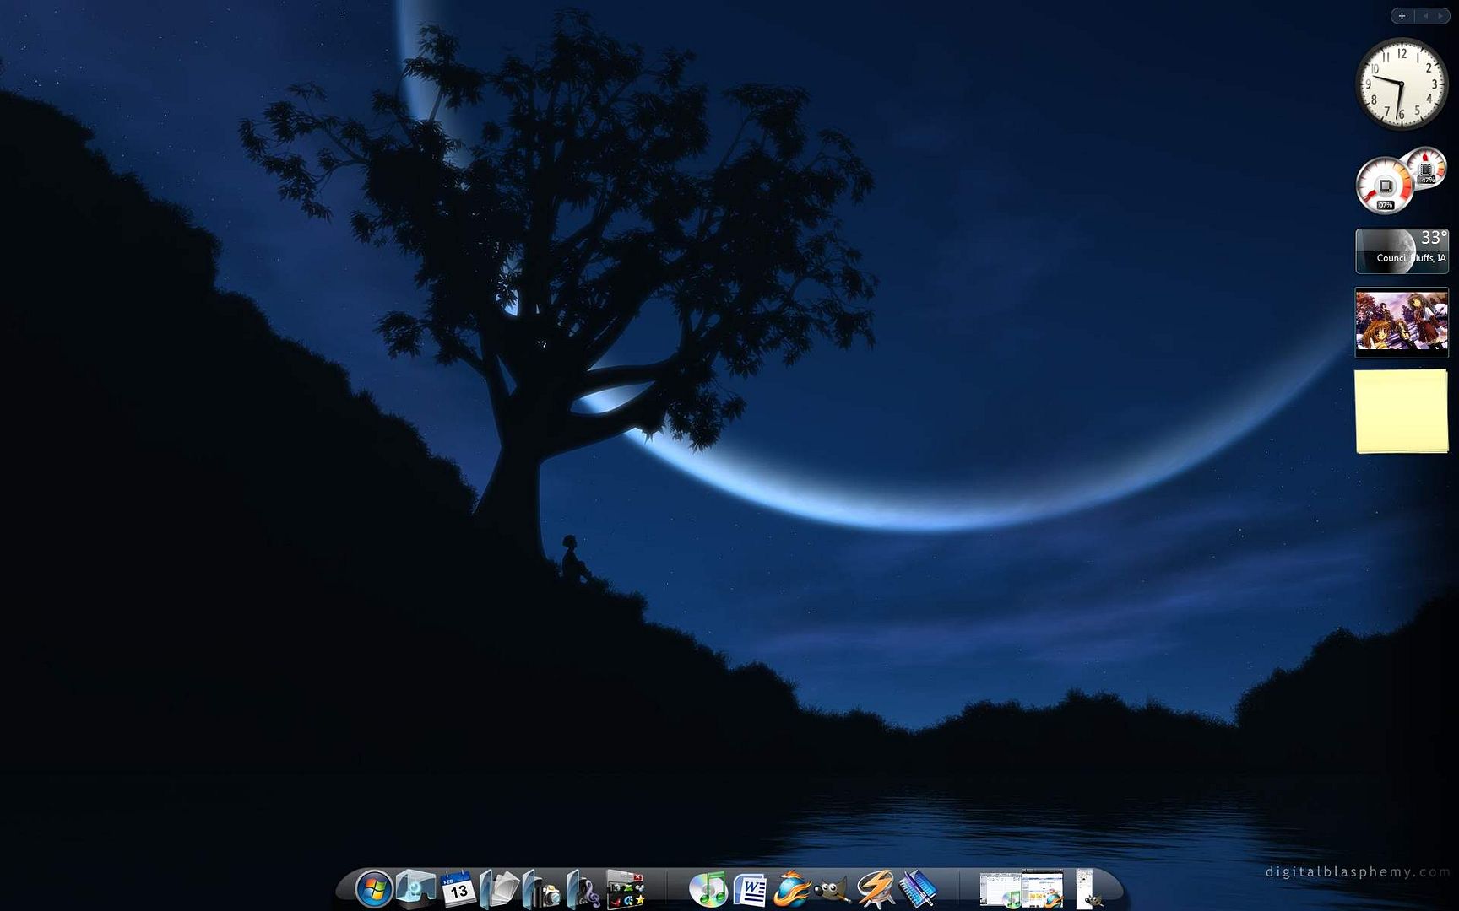Open the programs grid stack in the dock
This screenshot has height=911, width=1459.
tap(626, 889)
